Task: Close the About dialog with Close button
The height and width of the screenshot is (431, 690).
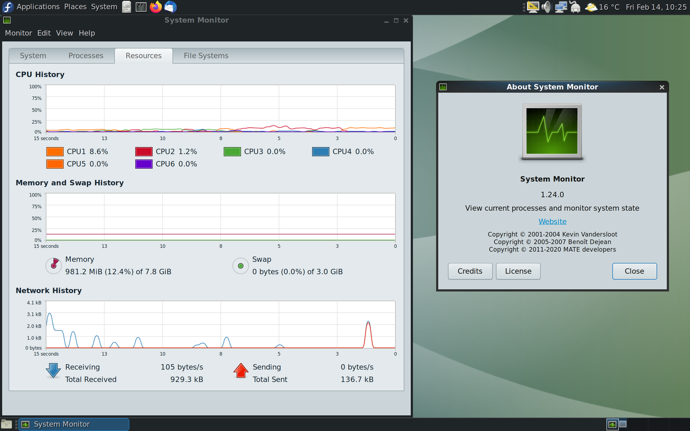Action: pyautogui.click(x=634, y=271)
